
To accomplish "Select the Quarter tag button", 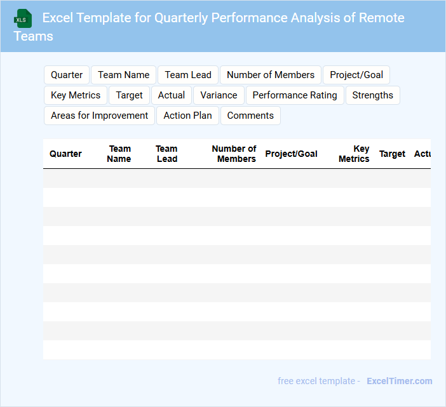I will pos(67,75).
